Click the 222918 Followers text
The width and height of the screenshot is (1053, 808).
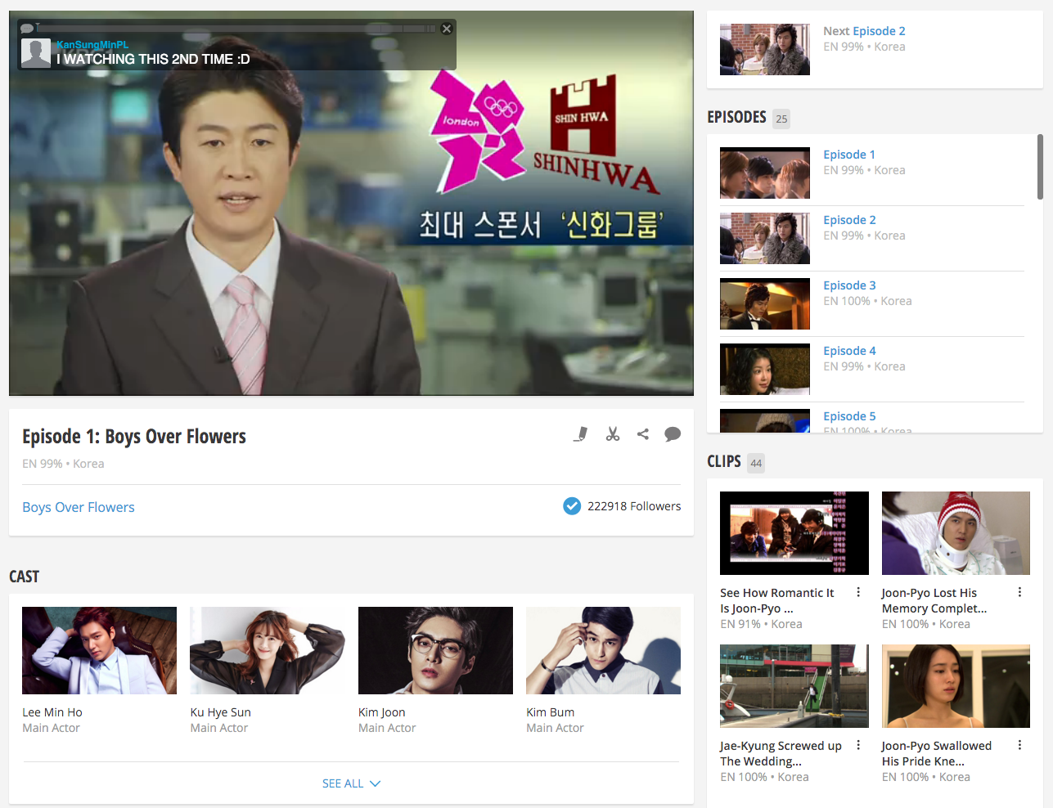coord(634,506)
